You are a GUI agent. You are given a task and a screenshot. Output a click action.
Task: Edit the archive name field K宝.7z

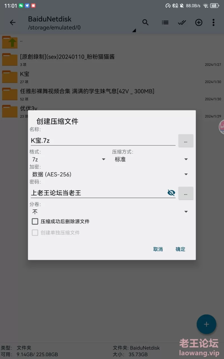pos(103,140)
